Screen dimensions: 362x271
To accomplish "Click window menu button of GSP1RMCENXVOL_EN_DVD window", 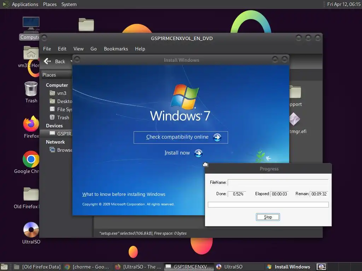I will tap(44, 37).
